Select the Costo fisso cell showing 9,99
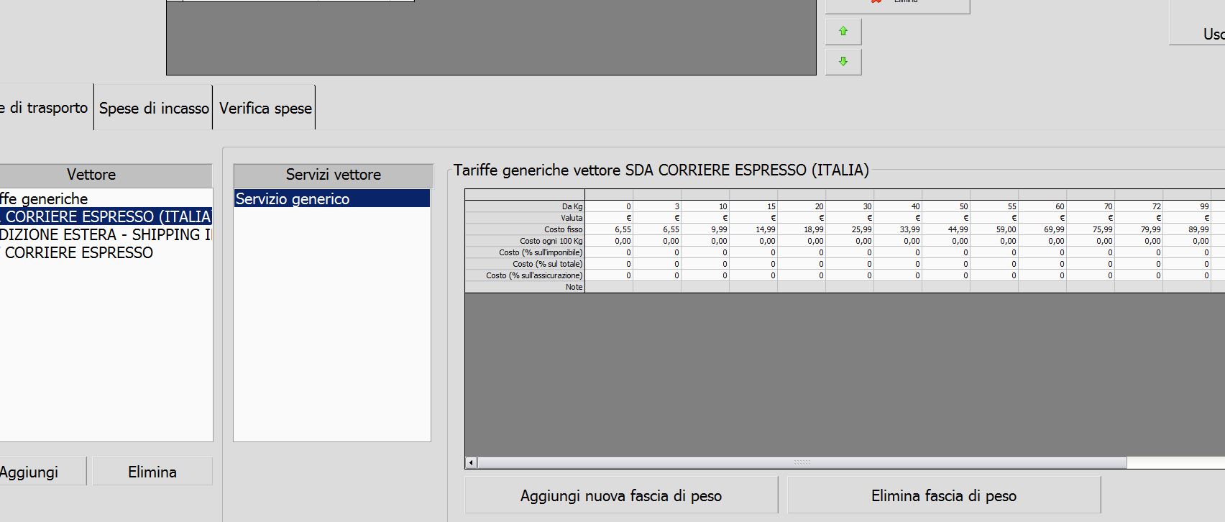The image size is (1225, 522). point(705,229)
